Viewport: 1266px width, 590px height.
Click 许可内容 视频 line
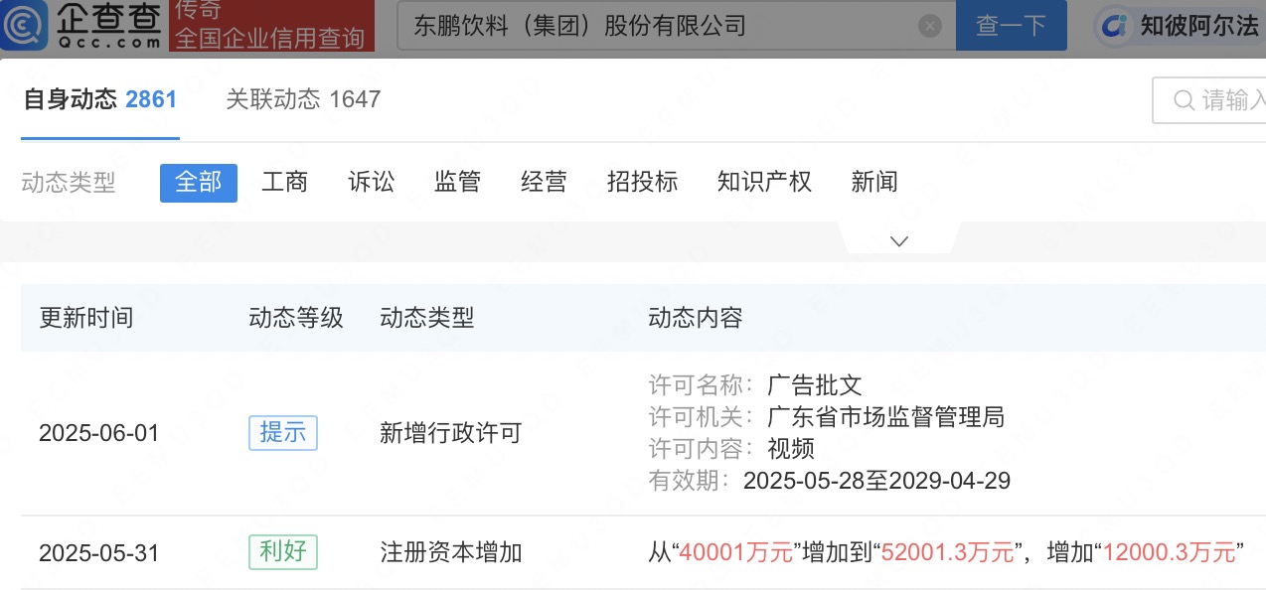click(731, 449)
